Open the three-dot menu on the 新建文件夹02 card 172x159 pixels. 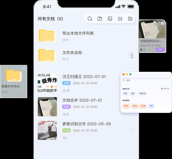(24, 69)
